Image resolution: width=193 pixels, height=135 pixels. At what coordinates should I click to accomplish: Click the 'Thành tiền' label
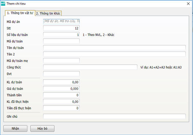tap(14, 95)
